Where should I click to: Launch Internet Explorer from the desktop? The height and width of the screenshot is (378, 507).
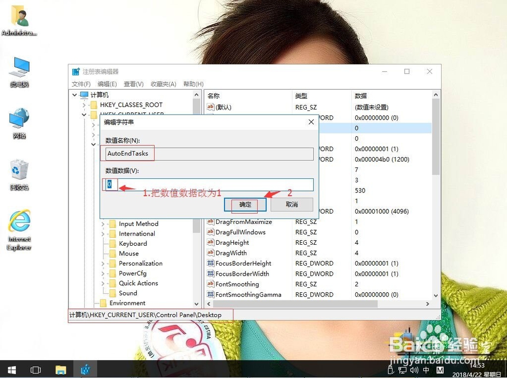point(19,230)
